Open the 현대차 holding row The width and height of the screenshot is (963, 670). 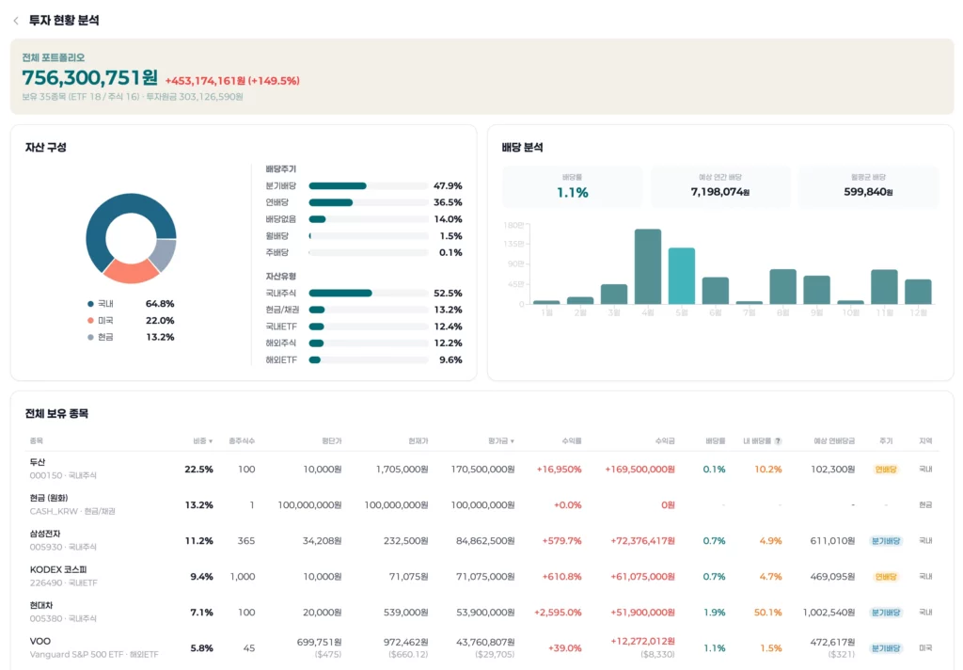481,613
